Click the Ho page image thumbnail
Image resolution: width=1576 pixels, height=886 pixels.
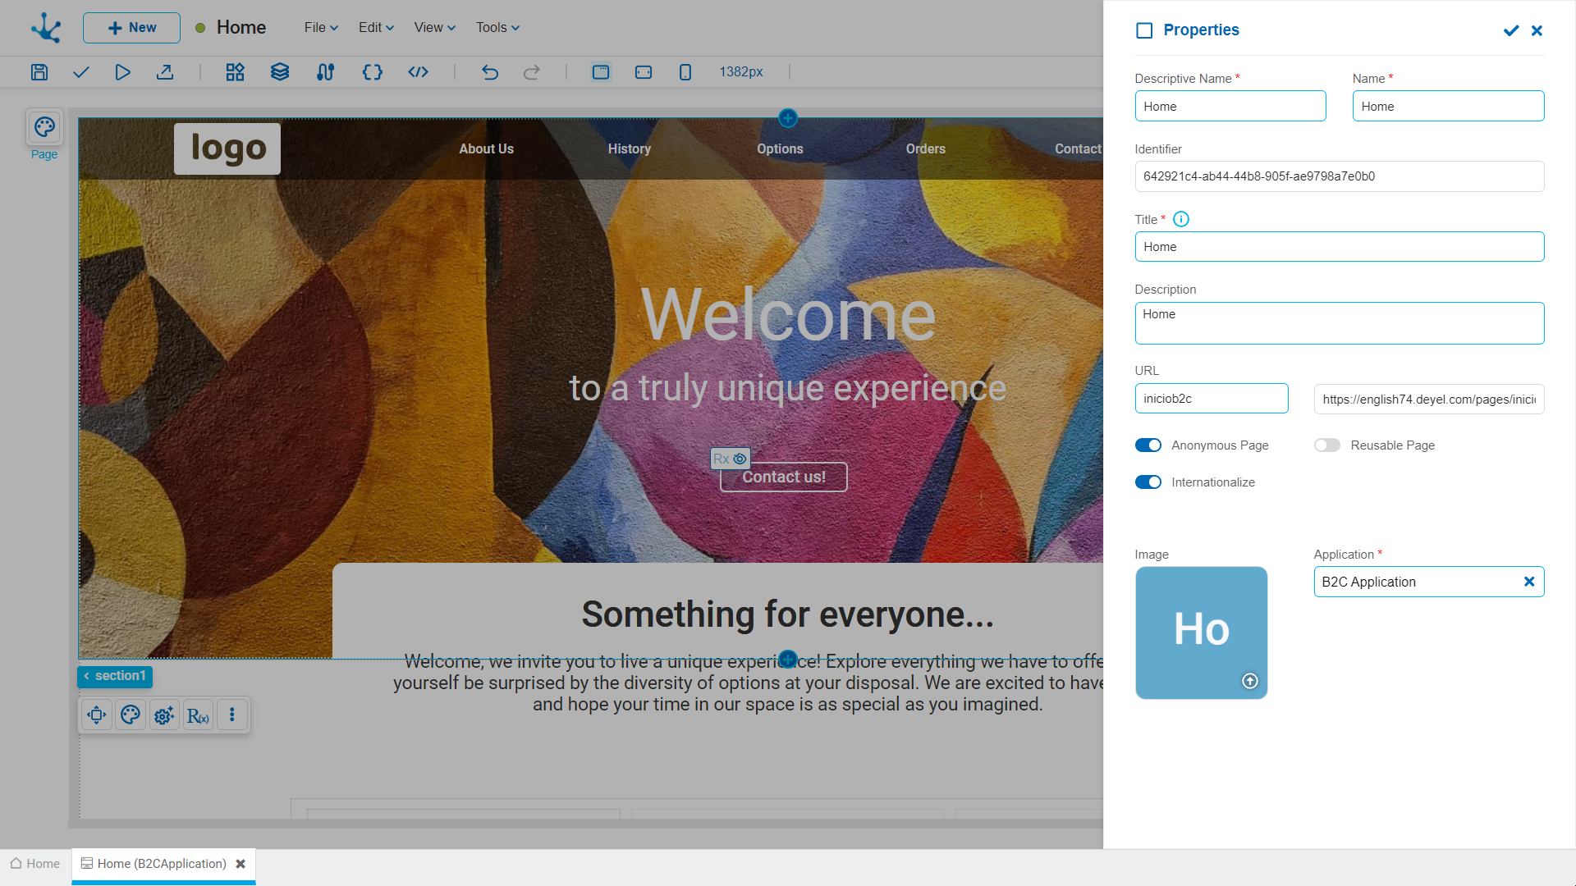1201,632
